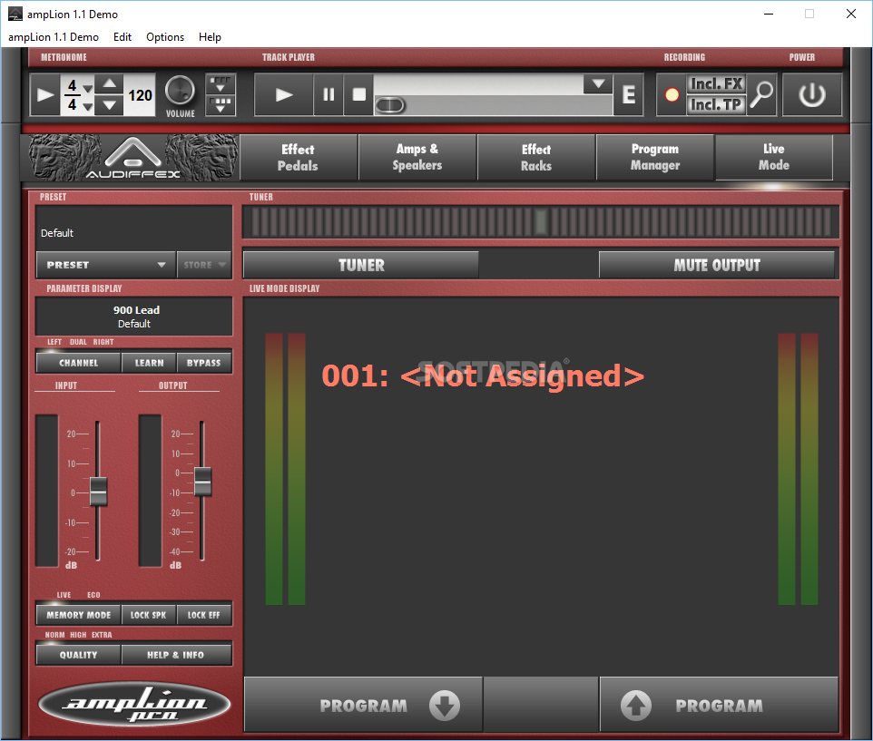Go to next program with up arrow
This screenshot has height=741, width=873.
click(719, 705)
